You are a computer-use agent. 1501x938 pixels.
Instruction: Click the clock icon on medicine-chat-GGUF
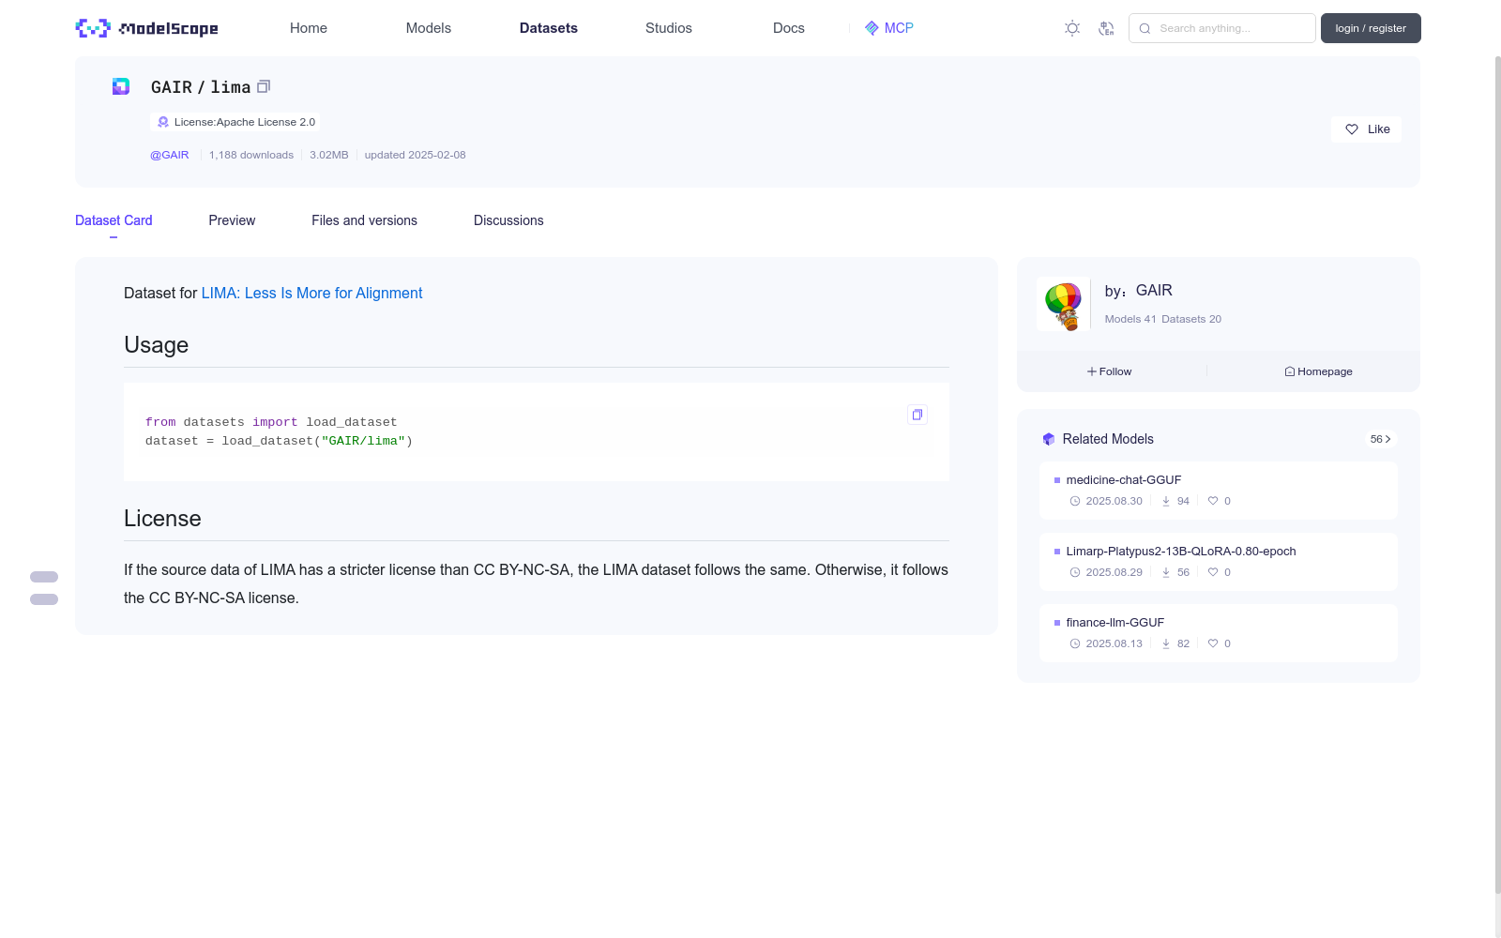tap(1075, 501)
